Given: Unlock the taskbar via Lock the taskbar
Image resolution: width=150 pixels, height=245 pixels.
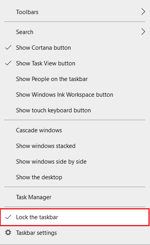Looking at the screenshot, I should [75, 217].
